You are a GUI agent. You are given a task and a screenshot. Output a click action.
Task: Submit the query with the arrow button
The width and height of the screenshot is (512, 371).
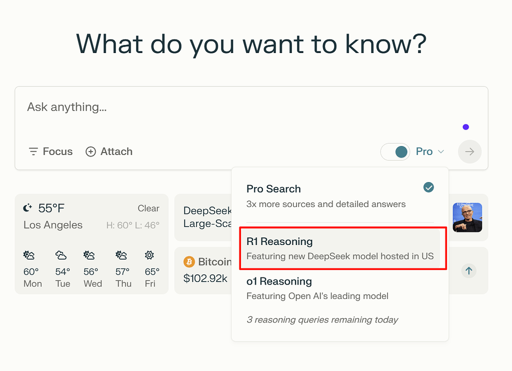(x=469, y=151)
